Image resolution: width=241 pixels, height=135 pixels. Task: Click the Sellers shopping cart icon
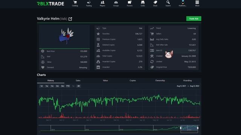click(x=152, y=34)
